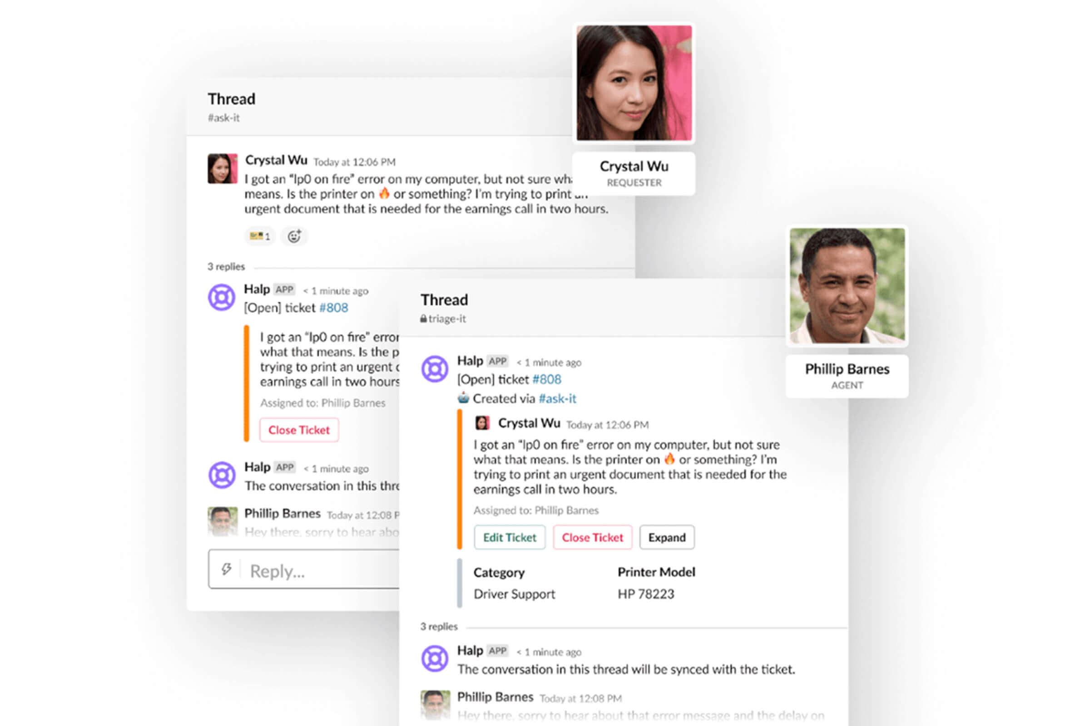
Task: Open ticket #808 link in ask-it thread
Action: pos(334,308)
